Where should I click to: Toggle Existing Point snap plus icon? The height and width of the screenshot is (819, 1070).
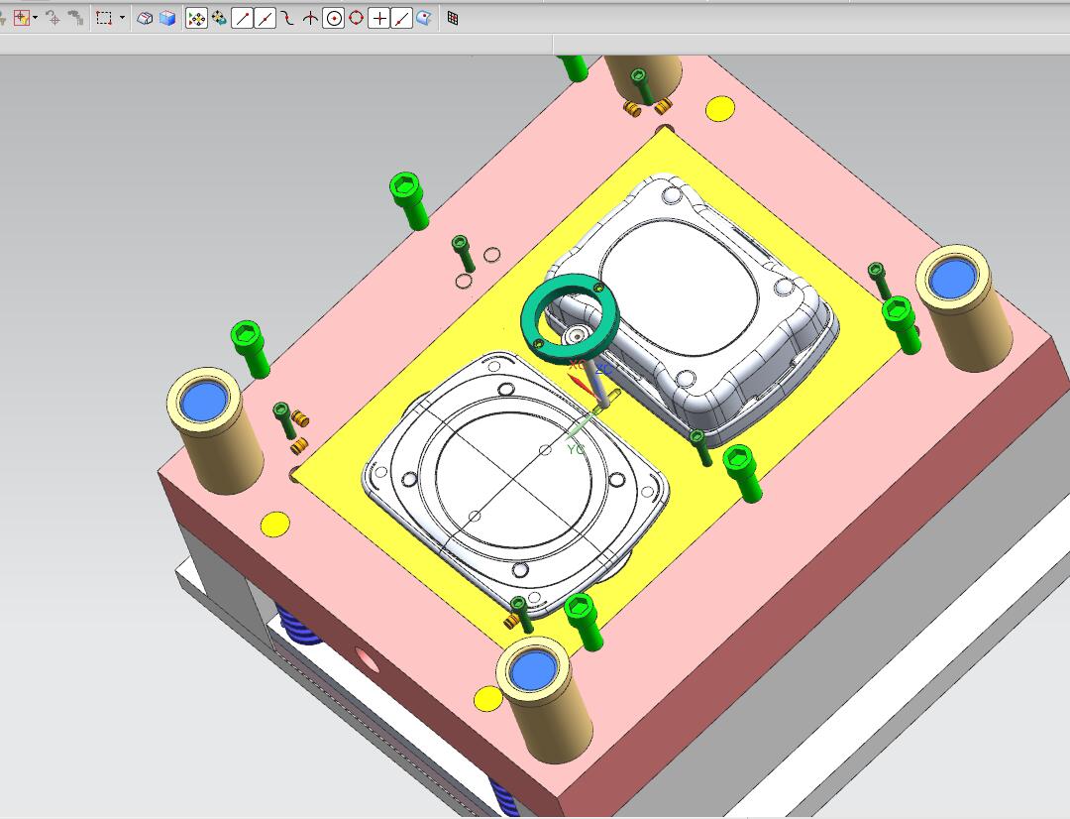(378, 19)
